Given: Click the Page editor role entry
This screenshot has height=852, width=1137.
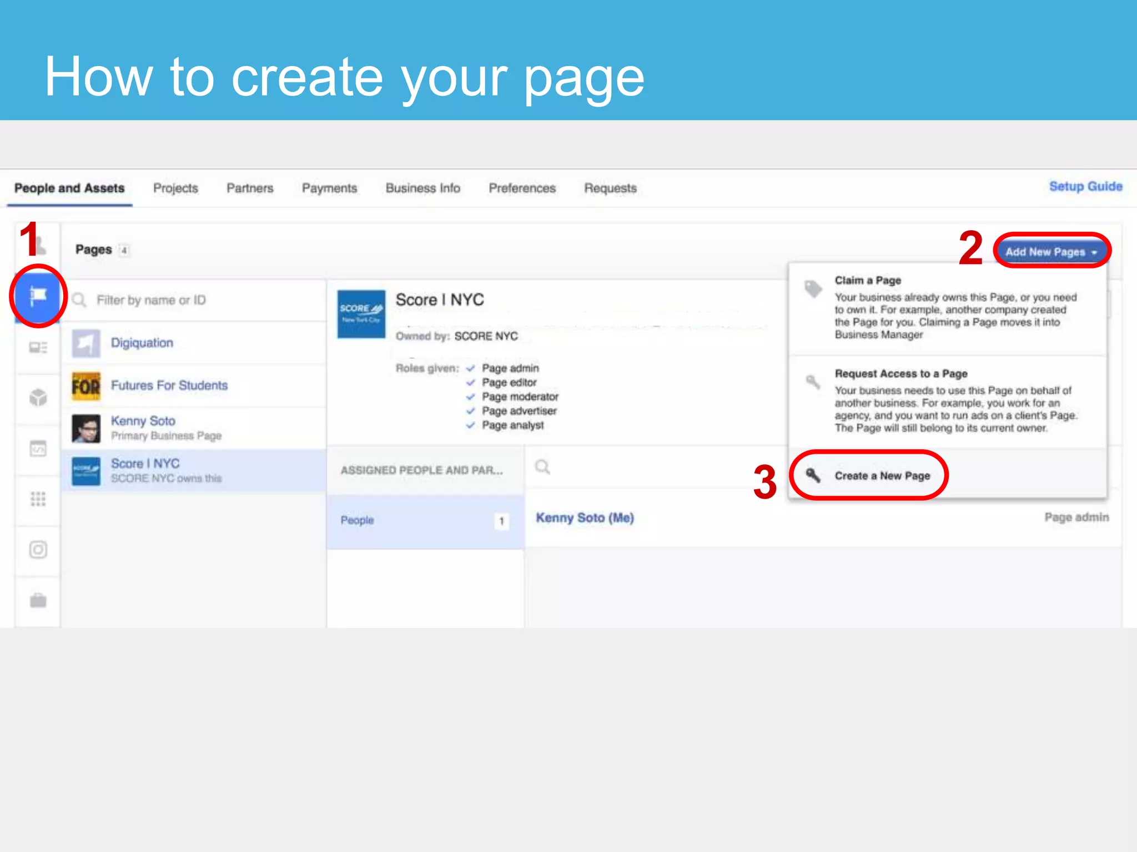Looking at the screenshot, I should tap(509, 383).
